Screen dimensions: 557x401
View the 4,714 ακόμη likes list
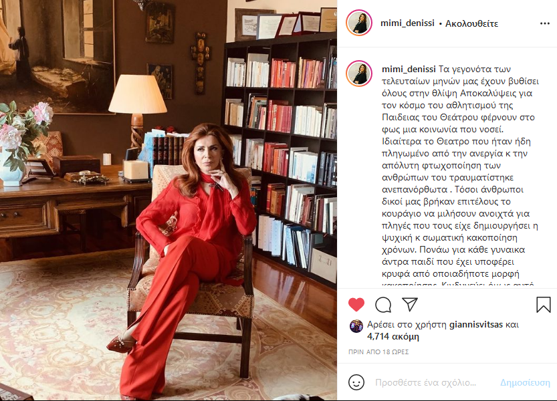click(393, 336)
